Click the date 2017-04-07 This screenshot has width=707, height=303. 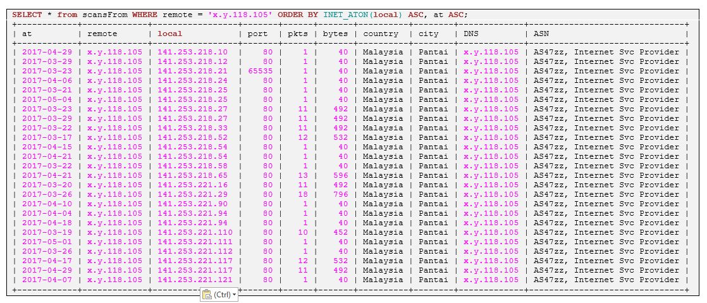(47, 280)
